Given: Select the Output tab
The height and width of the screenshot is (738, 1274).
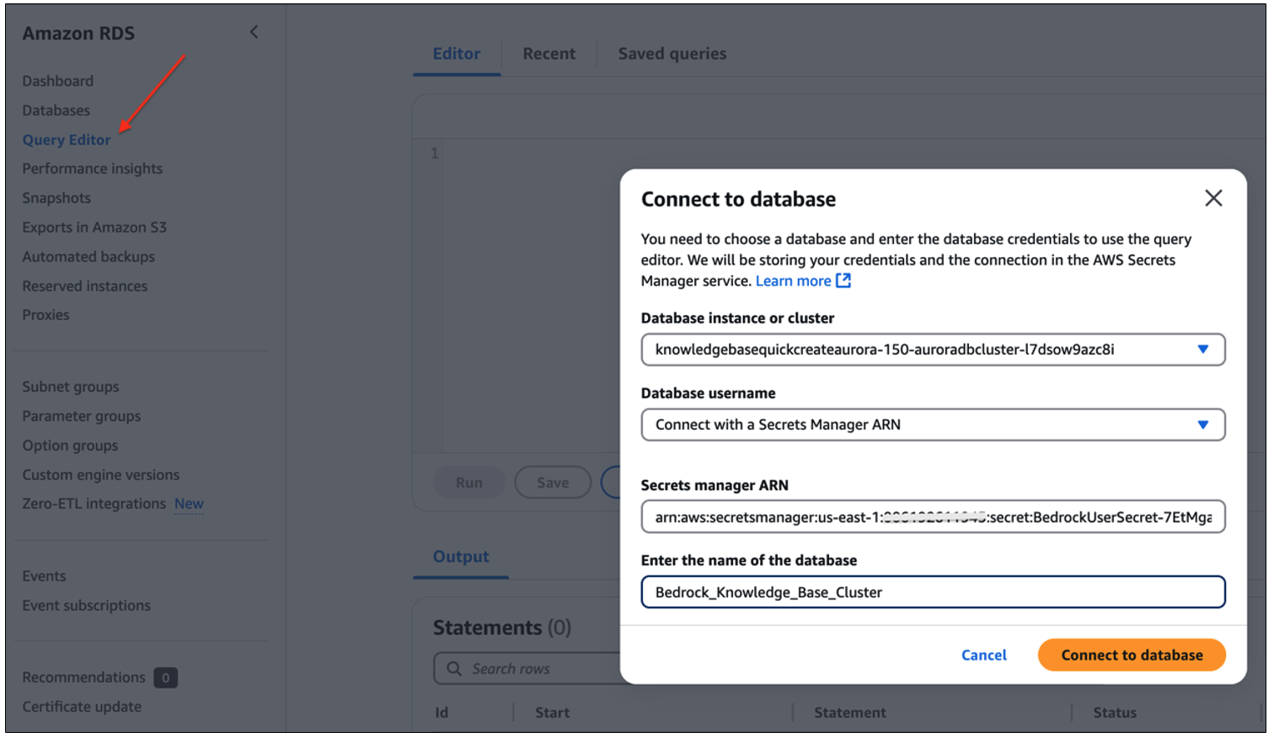Looking at the screenshot, I should [460, 556].
